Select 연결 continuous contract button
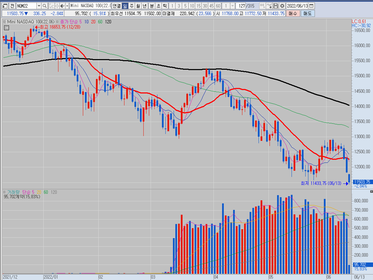Viewport: 373px width, 280px height. 117,6
